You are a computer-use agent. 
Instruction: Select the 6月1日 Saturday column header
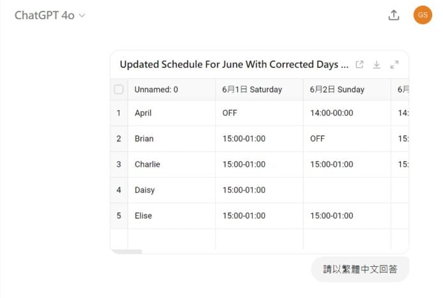coord(252,90)
